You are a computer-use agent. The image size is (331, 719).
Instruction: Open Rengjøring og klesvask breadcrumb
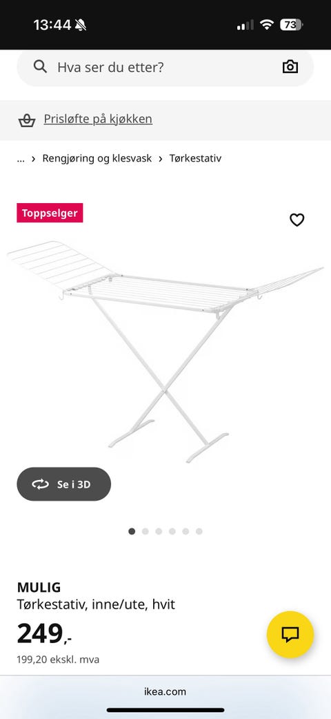(97, 158)
